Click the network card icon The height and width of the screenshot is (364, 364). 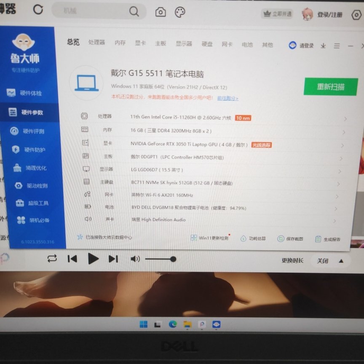87,194
